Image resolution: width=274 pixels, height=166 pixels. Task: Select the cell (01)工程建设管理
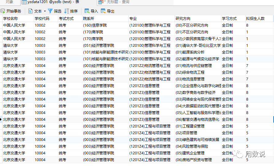(x=198, y=126)
